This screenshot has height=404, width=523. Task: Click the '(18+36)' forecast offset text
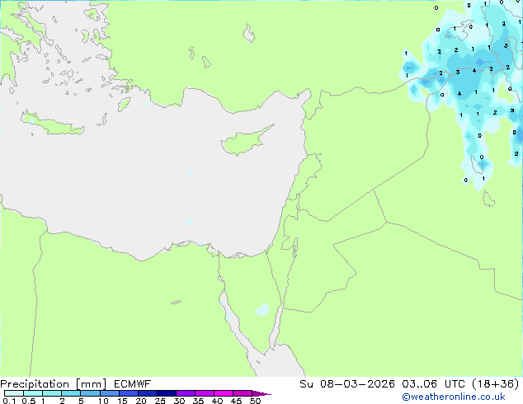click(496, 384)
